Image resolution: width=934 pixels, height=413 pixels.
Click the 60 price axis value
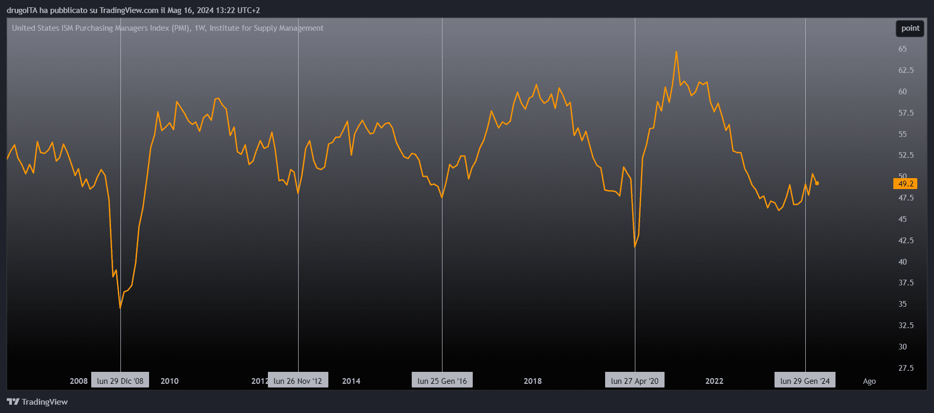902,92
